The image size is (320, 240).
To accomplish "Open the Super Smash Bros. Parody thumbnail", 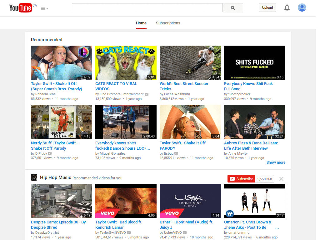I will tap(62, 62).
